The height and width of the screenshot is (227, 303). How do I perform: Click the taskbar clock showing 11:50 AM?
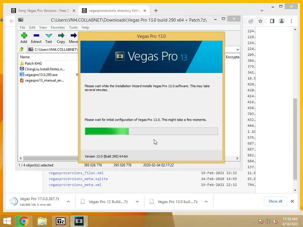[290, 221]
